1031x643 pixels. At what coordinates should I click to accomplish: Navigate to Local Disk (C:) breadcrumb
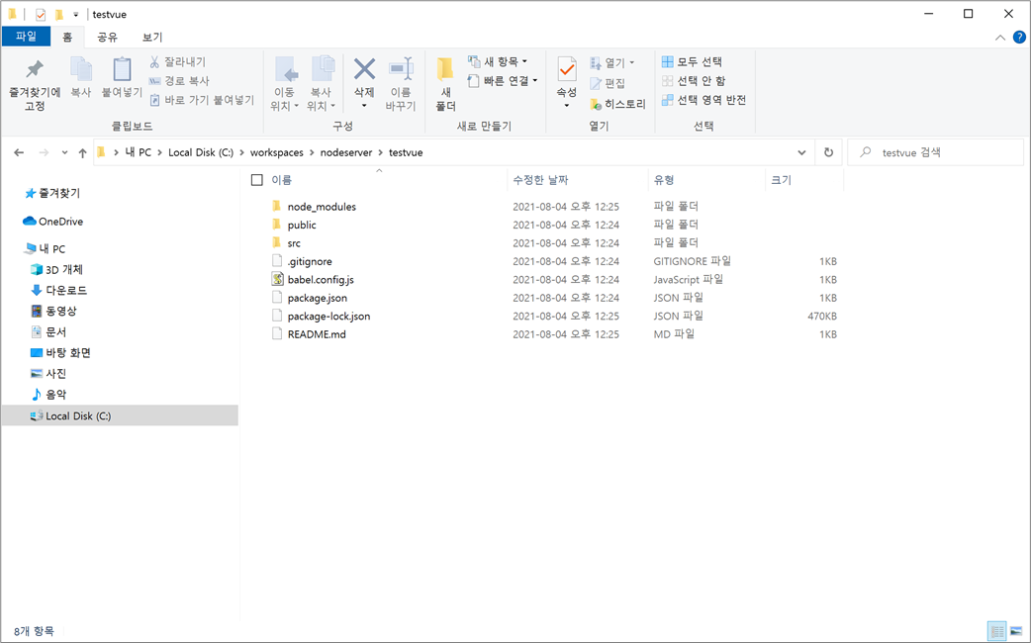[201, 152]
